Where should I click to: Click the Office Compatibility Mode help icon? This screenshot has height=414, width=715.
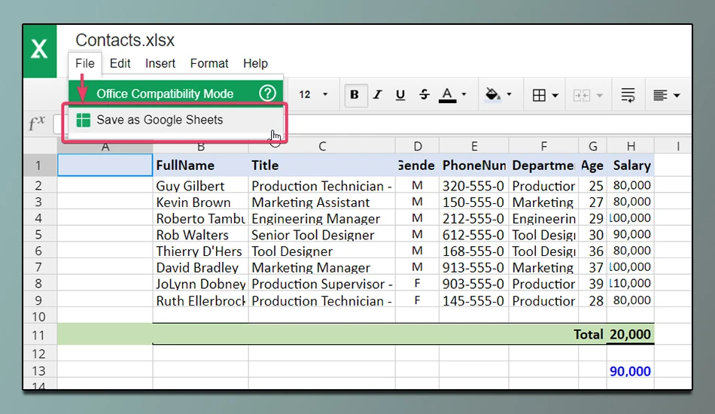coord(268,93)
